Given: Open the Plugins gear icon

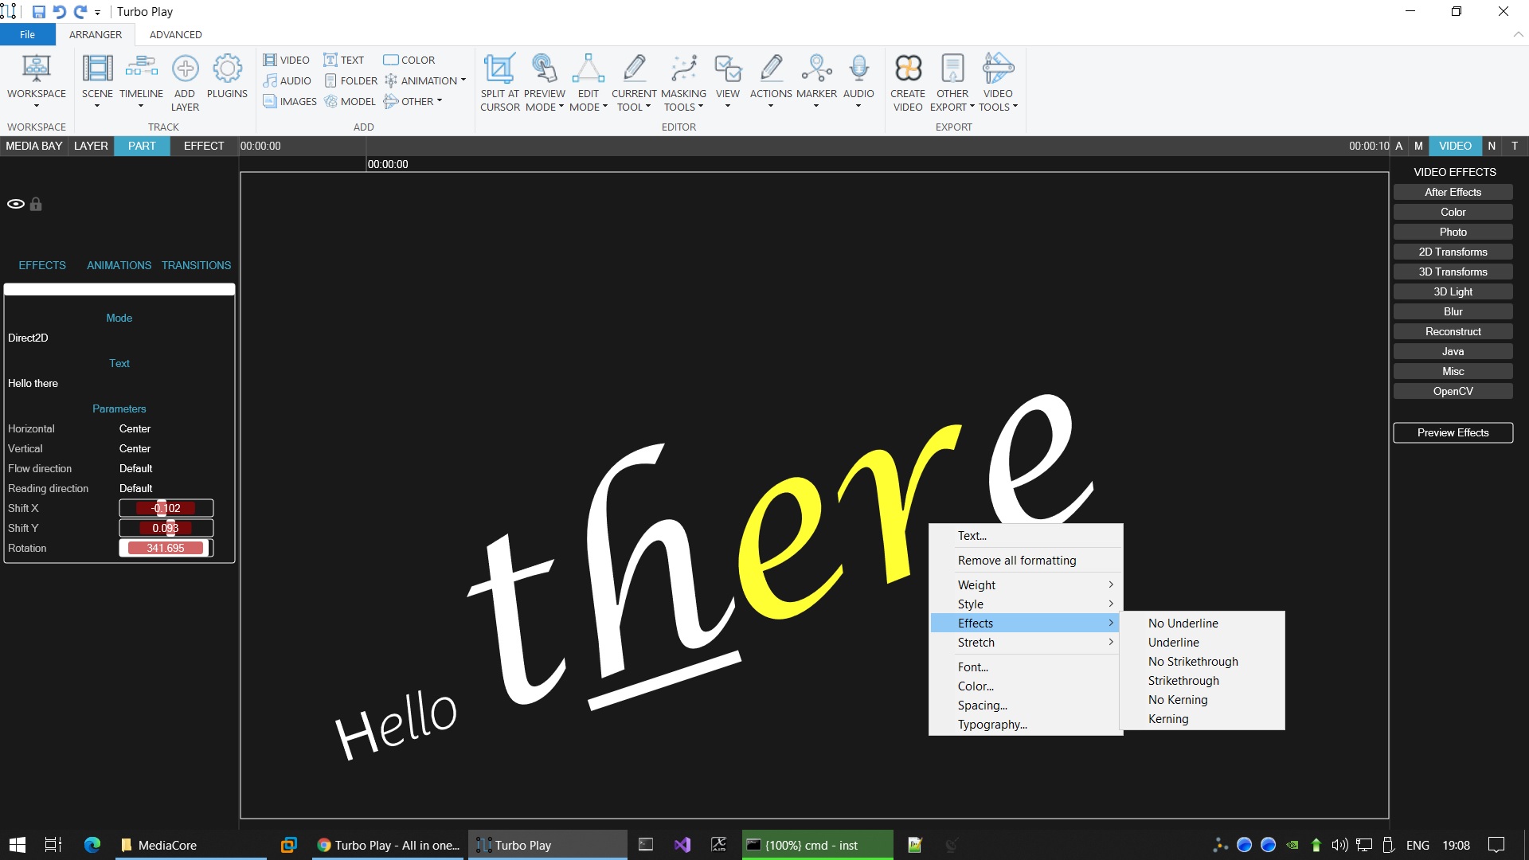Looking at the screenshot, I should point(227,68).
